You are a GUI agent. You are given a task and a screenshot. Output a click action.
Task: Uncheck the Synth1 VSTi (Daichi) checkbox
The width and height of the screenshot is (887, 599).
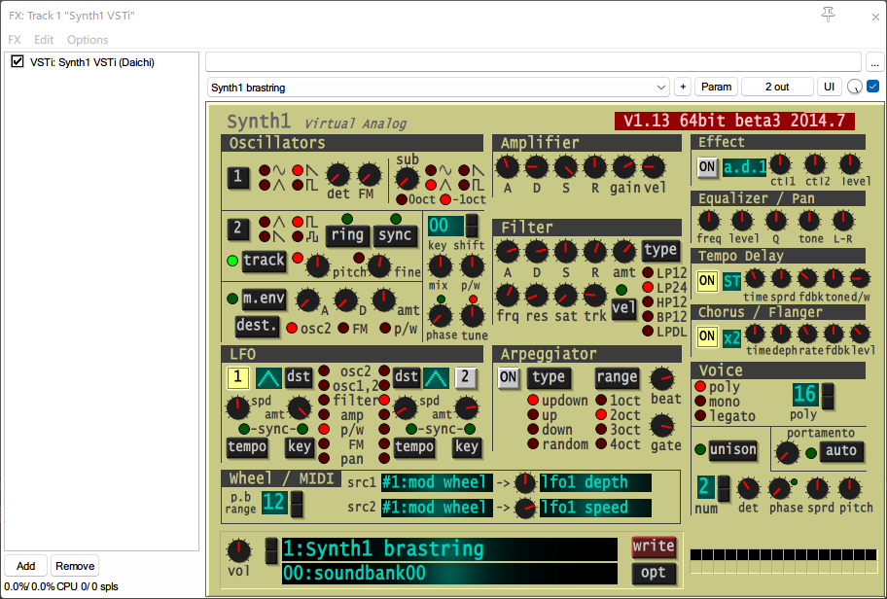click(18, 61)
